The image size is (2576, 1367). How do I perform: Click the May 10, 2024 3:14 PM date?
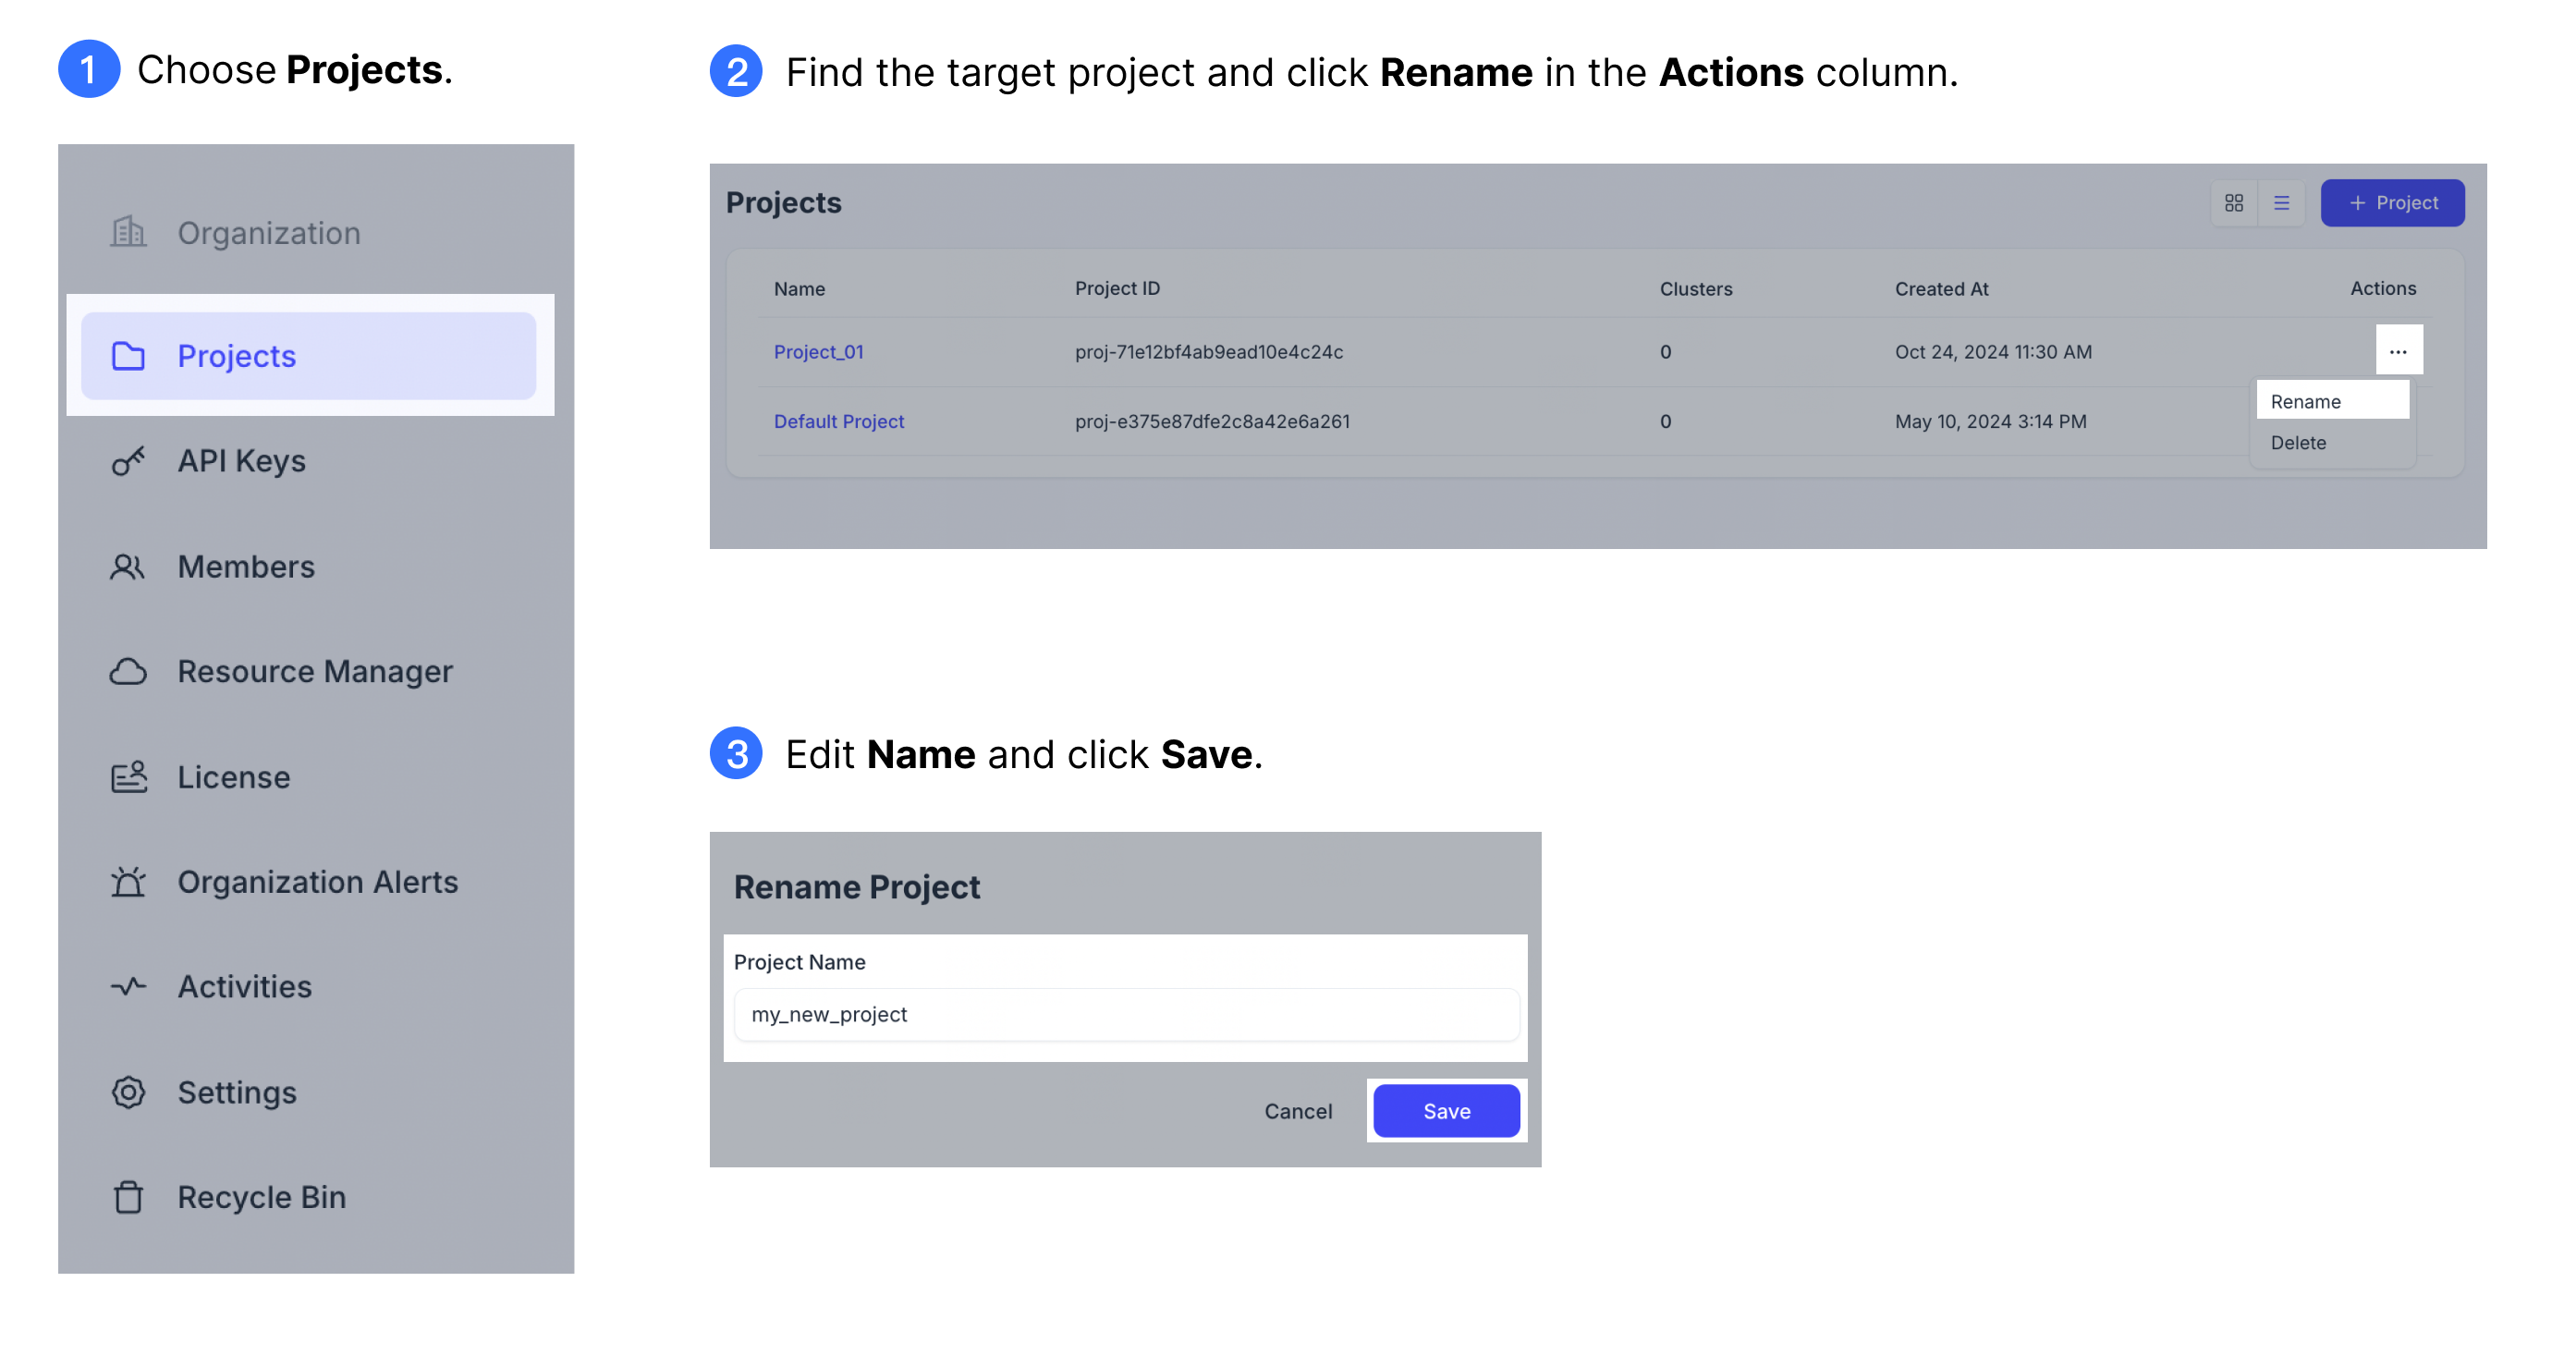(1990, 421)
